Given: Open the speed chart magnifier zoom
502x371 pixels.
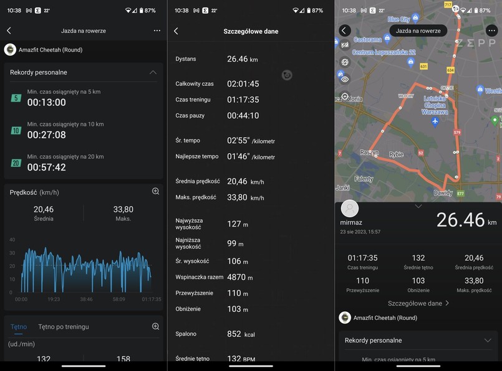Looking at the screenshot, I should (154, 192).
